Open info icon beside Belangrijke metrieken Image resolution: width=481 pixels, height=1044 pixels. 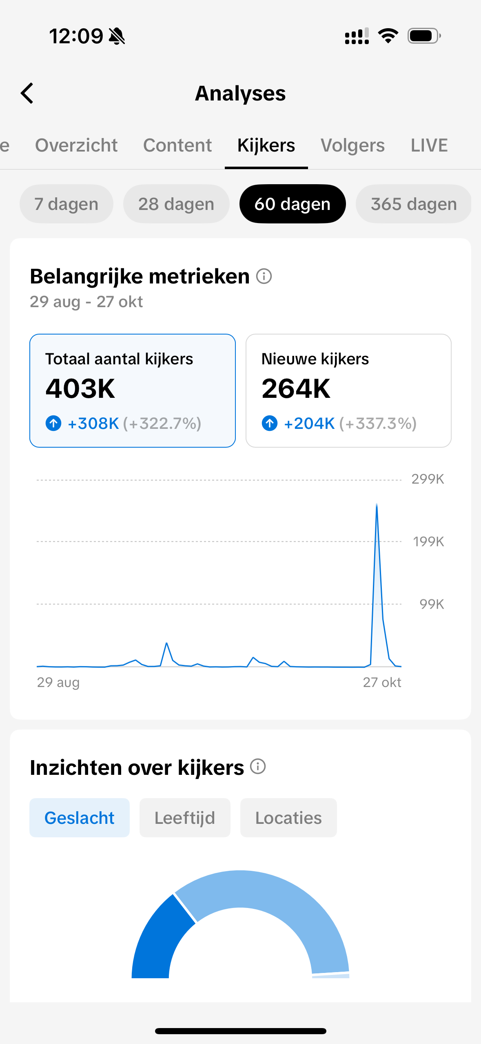tap(264, 276)
